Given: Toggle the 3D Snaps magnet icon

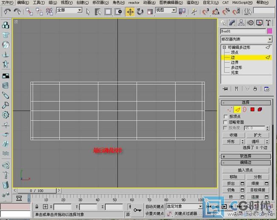Looking at the screenshot, I should click(206, 12).
